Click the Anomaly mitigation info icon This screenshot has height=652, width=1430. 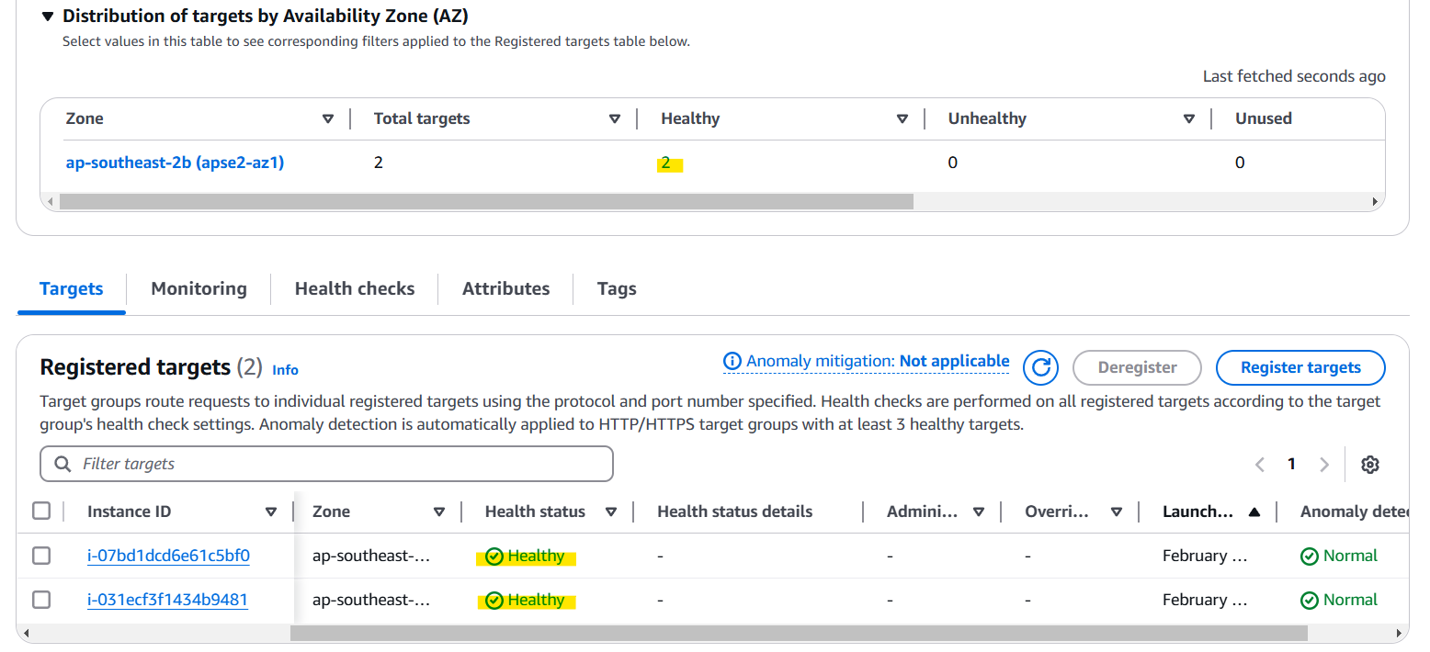pyautogui.click(x=732, y=361)
